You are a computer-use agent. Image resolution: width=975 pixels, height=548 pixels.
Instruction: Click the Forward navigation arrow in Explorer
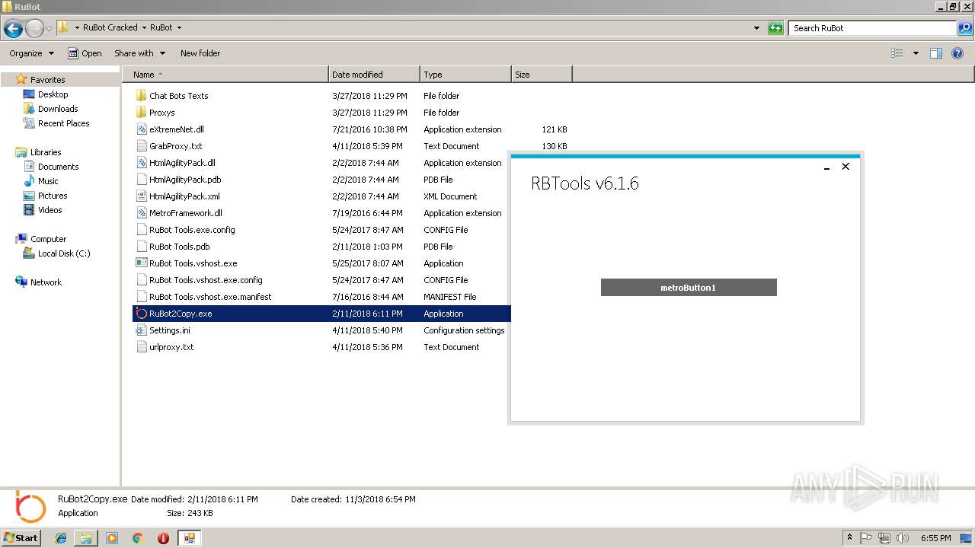34,29
